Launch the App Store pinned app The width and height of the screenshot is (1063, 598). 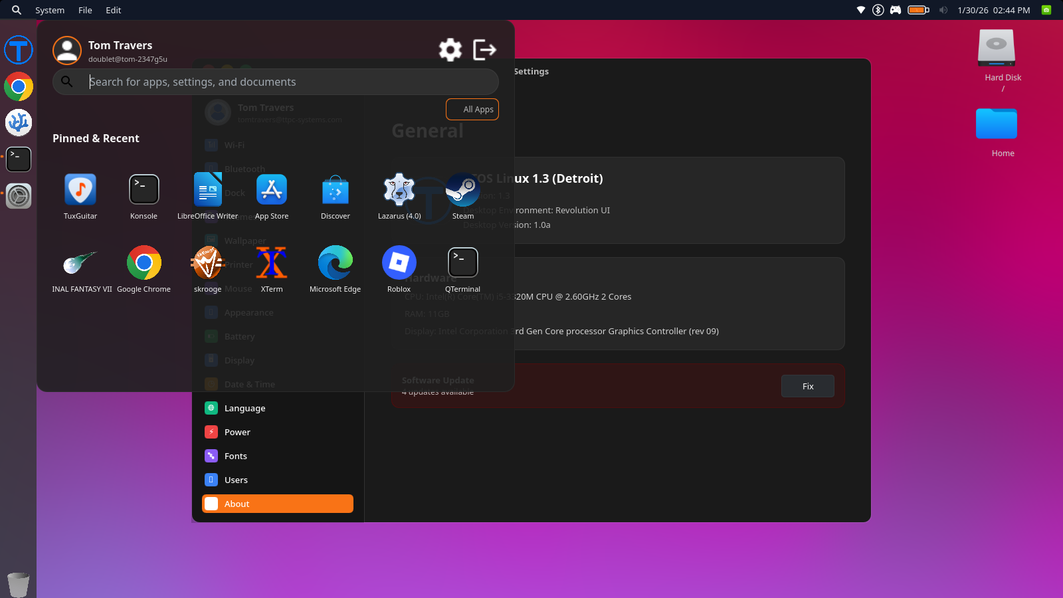tap(272, 190)
